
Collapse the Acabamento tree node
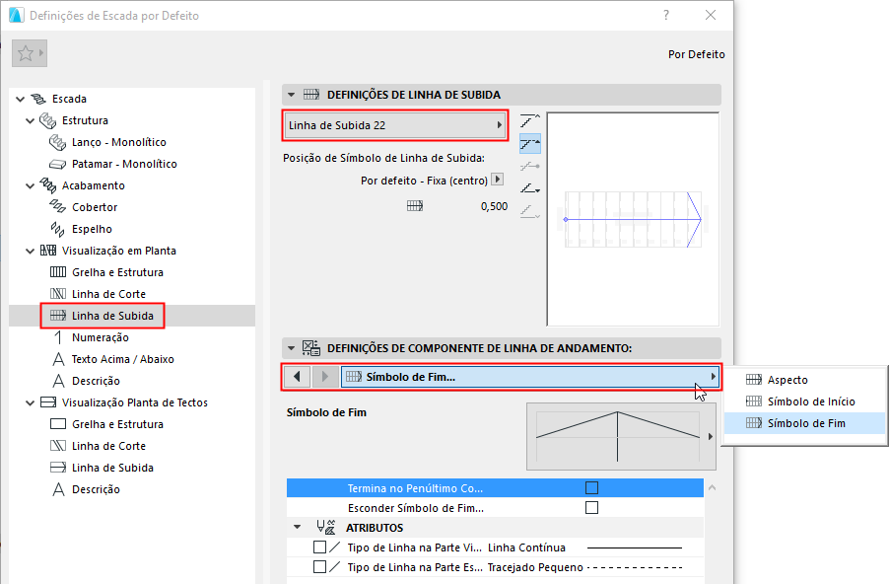click(x=31, y=185)
